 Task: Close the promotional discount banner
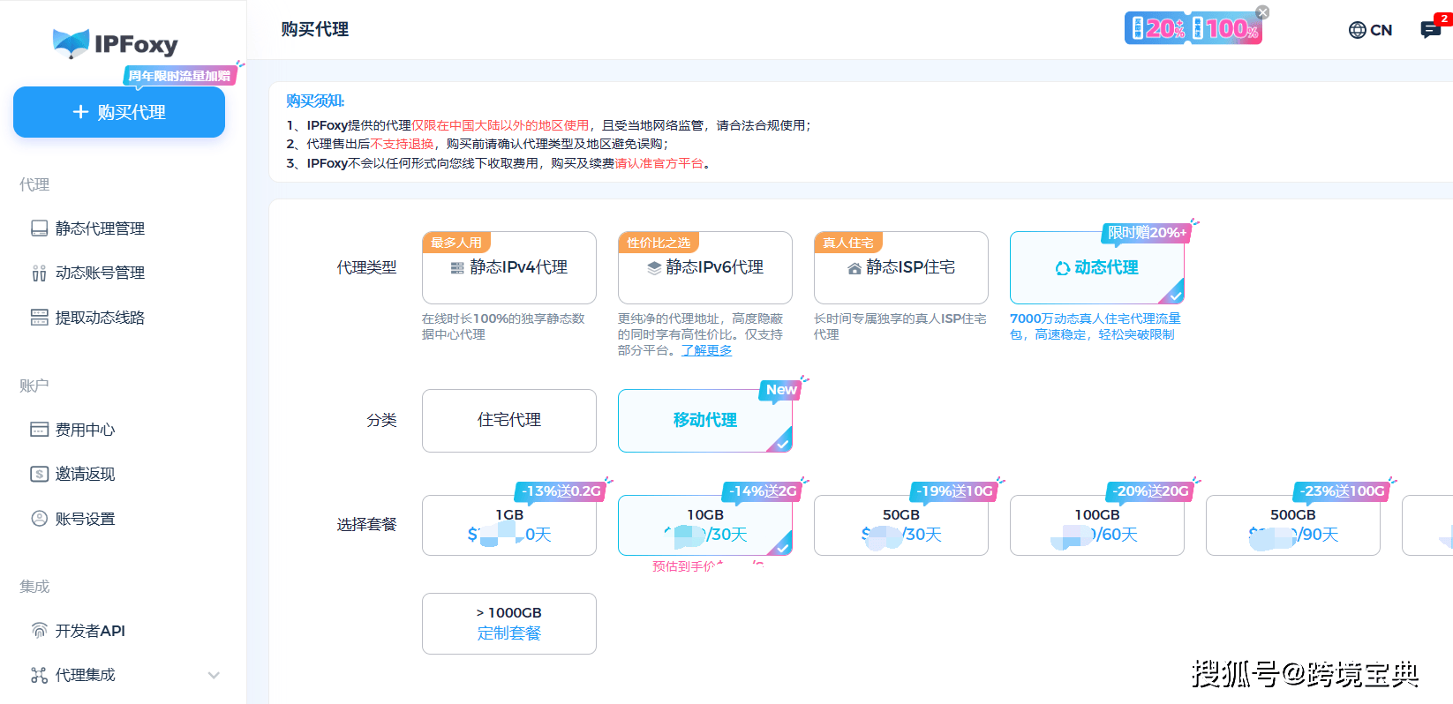(x=1262, y=12)
